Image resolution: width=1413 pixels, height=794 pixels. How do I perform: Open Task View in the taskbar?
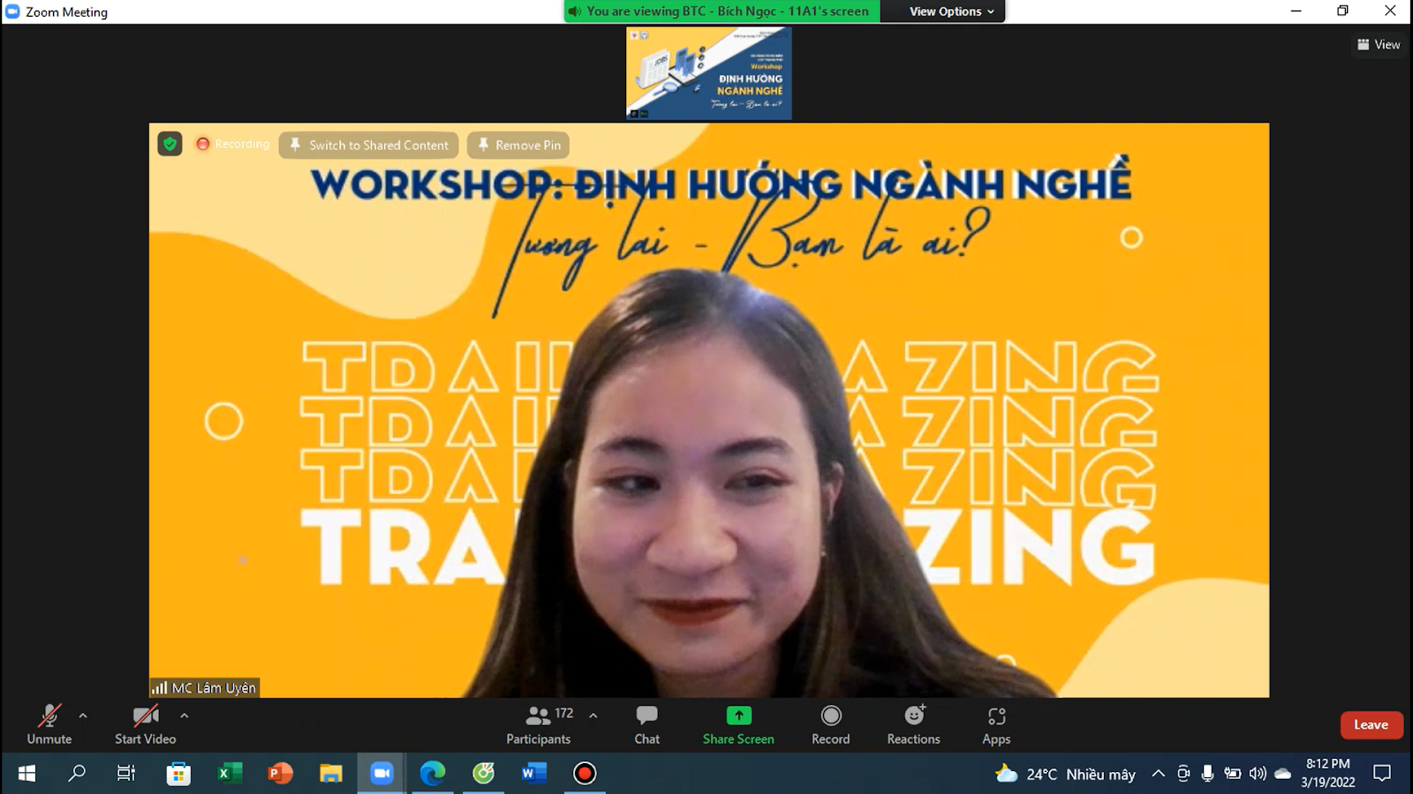[126, 774]
